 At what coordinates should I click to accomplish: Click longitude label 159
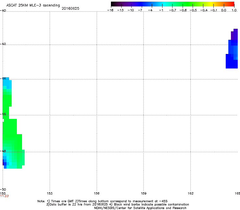pyautogui.click(x=144, y=194)
